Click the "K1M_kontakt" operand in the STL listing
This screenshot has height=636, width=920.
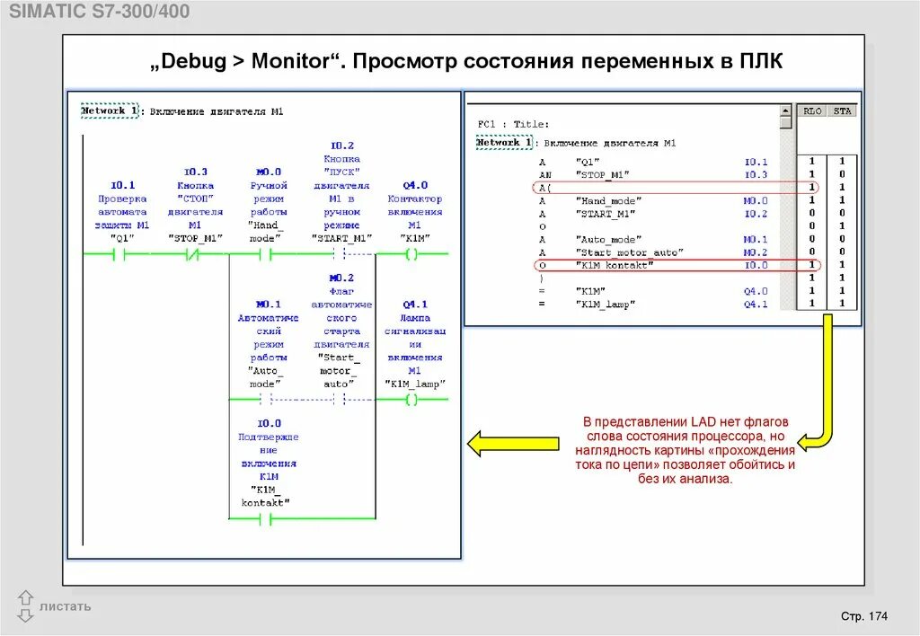[615, 265]
